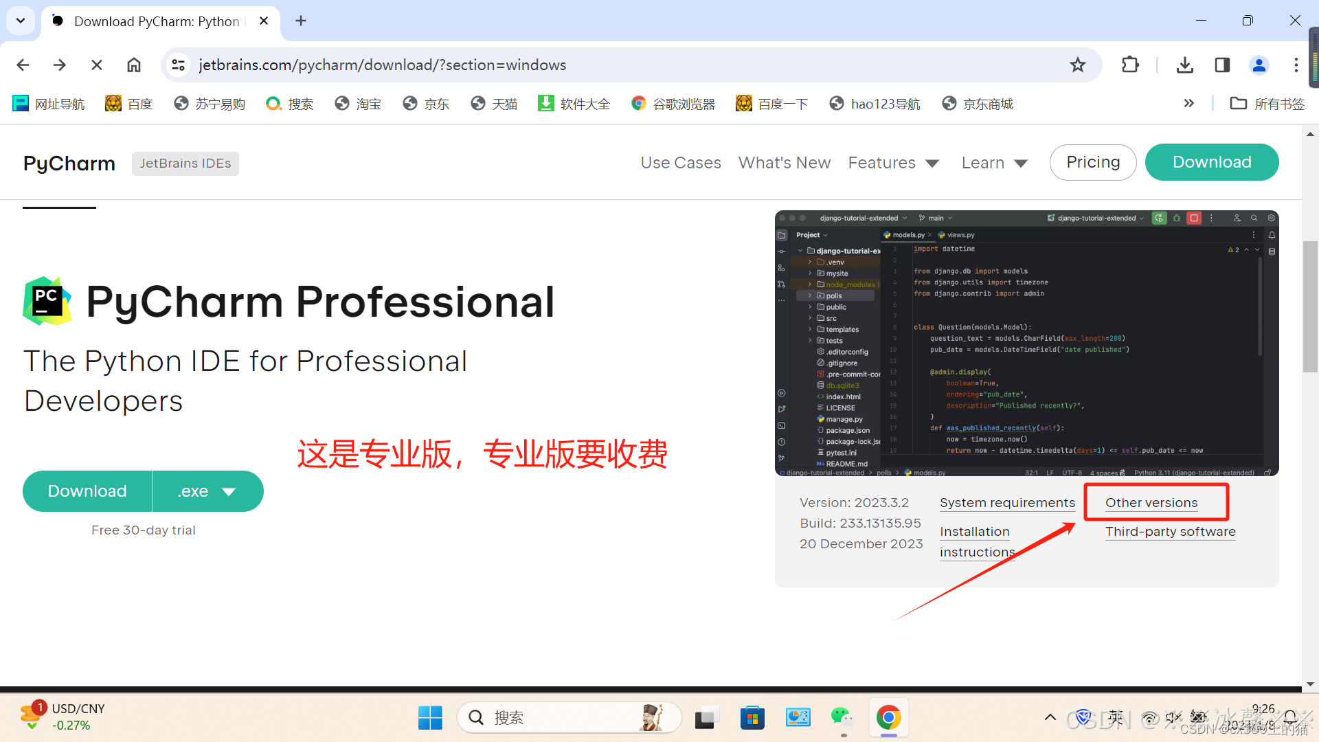Open the What's New menu item
The image size is (1319, 742).
pyautogui.click(x=784, y=163)
